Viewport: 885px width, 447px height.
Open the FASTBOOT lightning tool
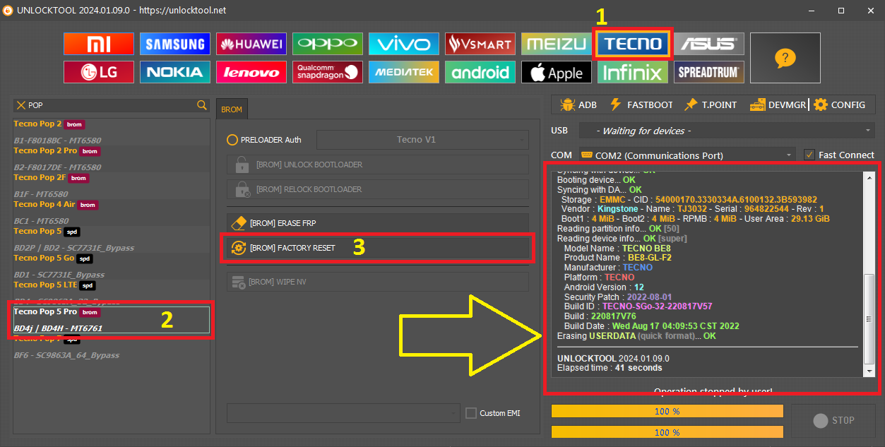tap(641, 105)
